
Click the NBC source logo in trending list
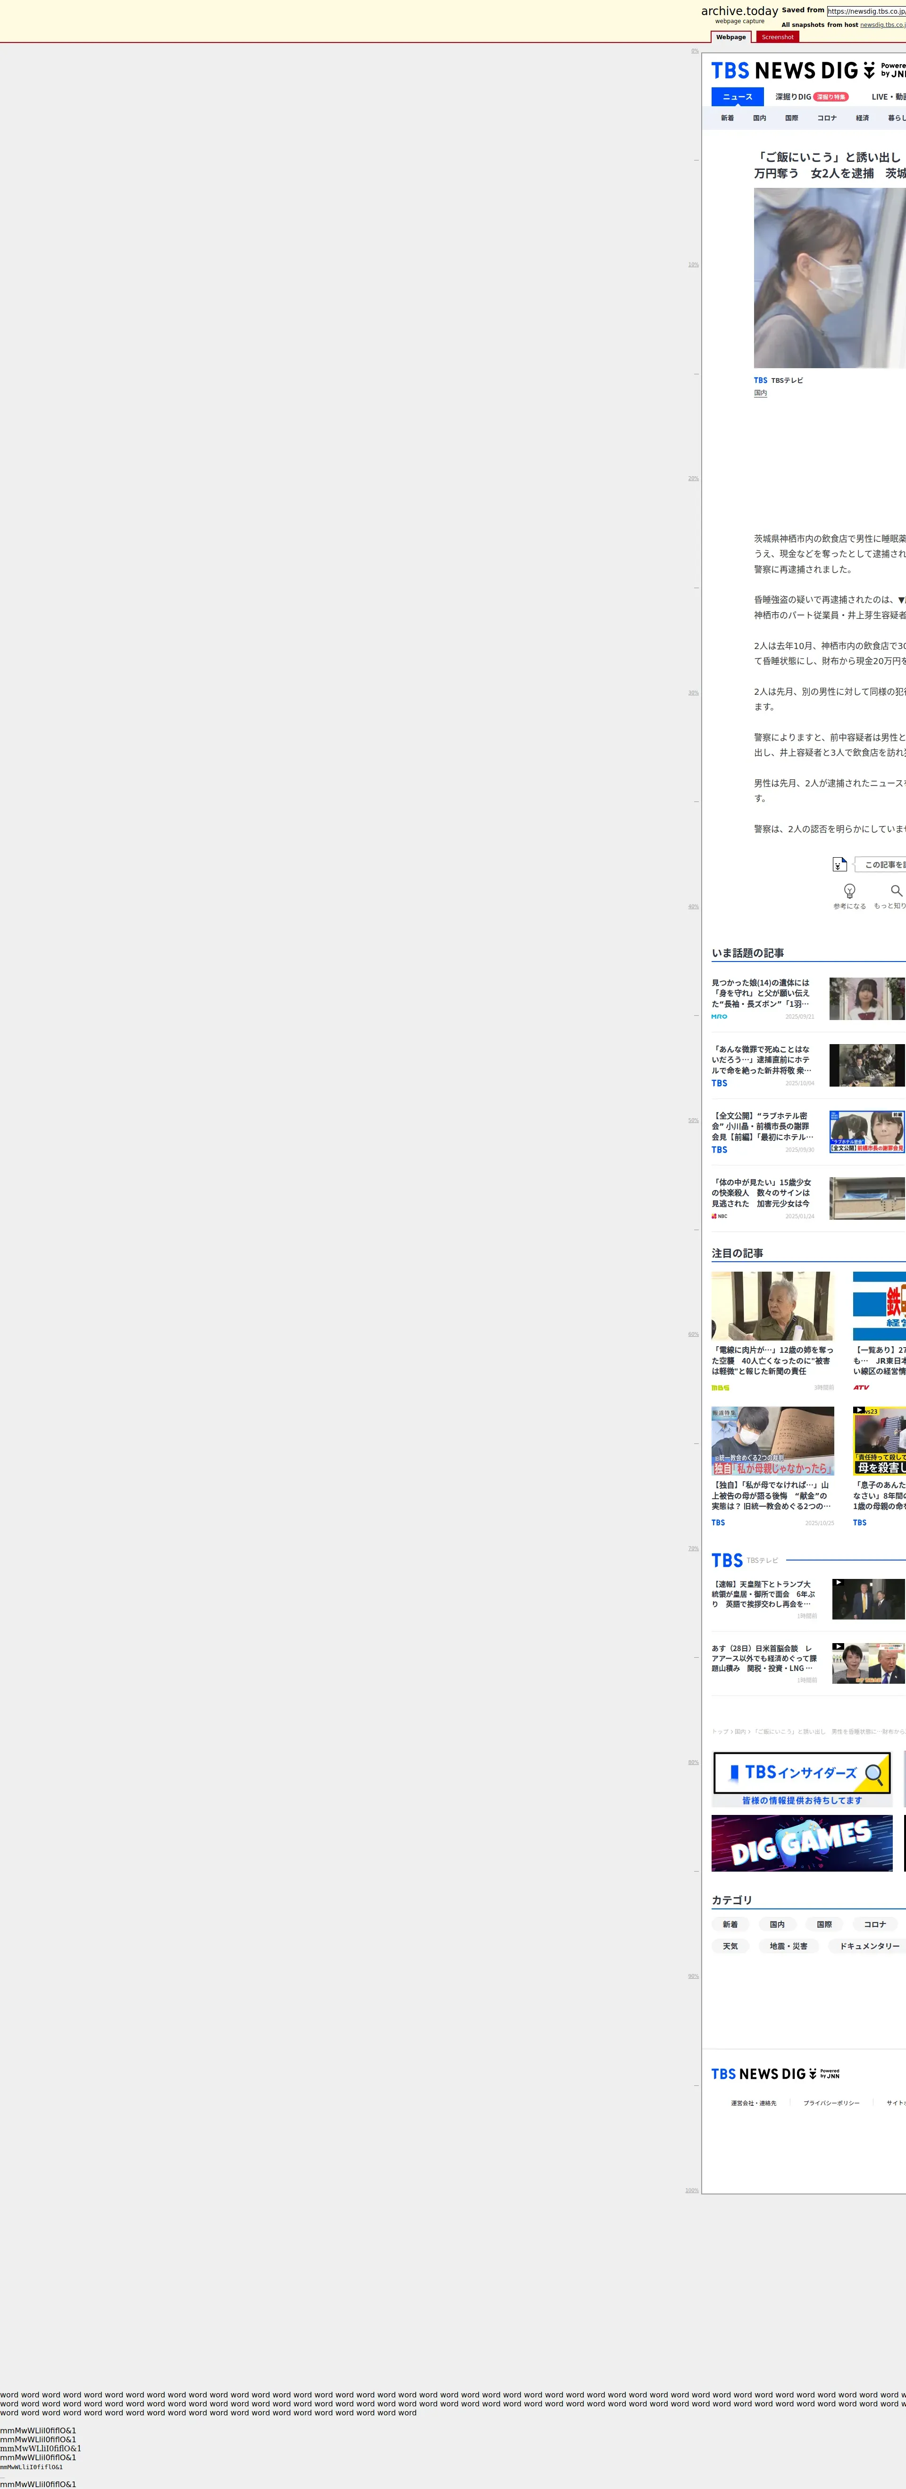(720, 1216)
